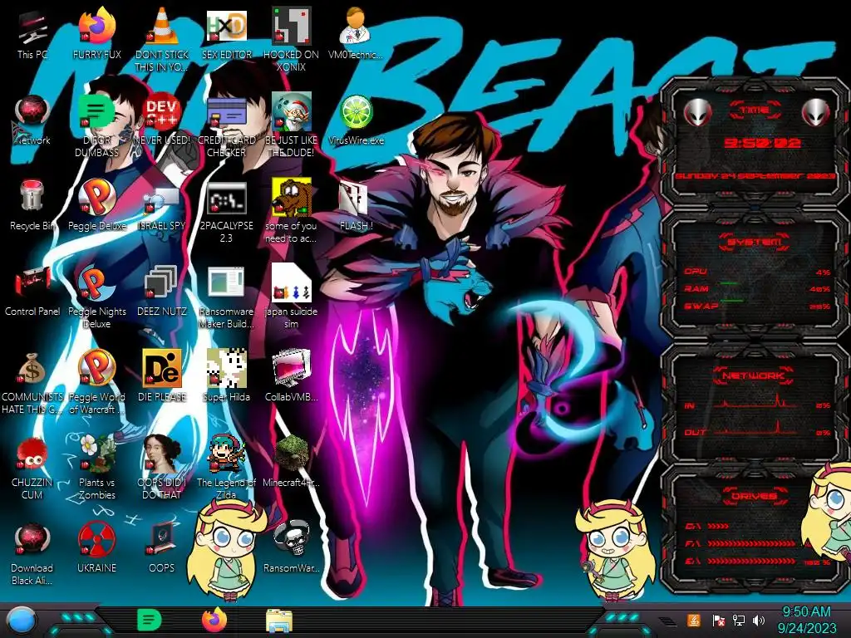Open the VM0Technic desktop icon
The height and width of the screenshot is (638, 851).
coord(356,35)
